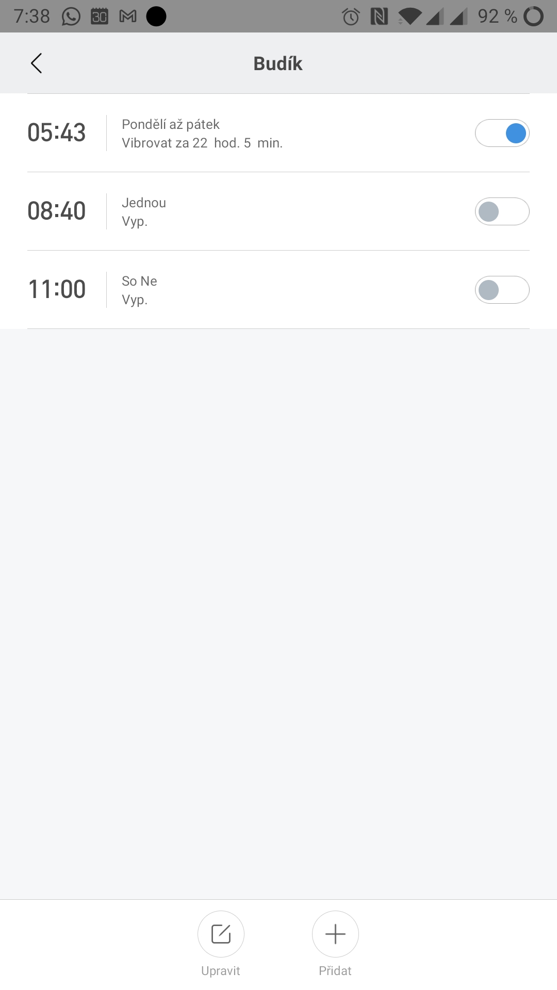The image size is (557, 990).
Task: Tap the Přidat plus icon
Action: point(335,934)
